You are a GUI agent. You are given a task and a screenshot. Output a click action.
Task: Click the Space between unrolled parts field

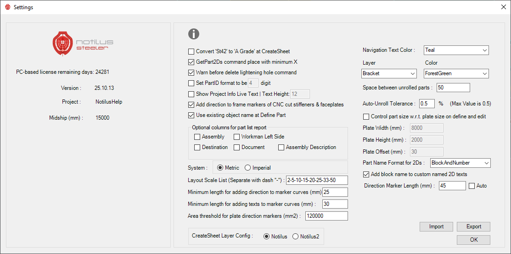[453, 88]
